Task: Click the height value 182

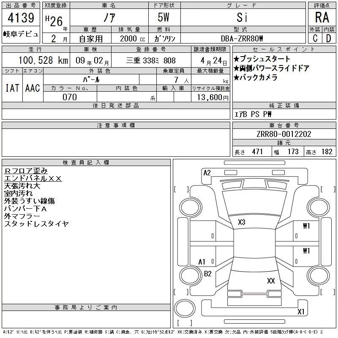Action: [327, 152]
